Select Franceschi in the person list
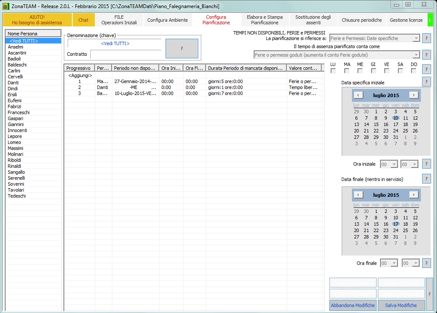The image size is (437, 313). [x=33, y=112]
